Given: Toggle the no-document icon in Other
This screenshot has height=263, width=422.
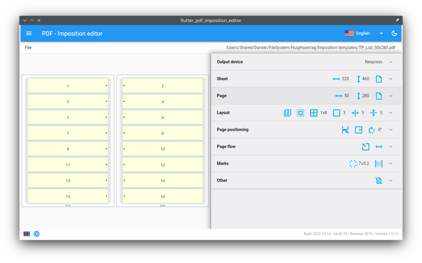Looking at the screenshot, I should coord(379,181).
